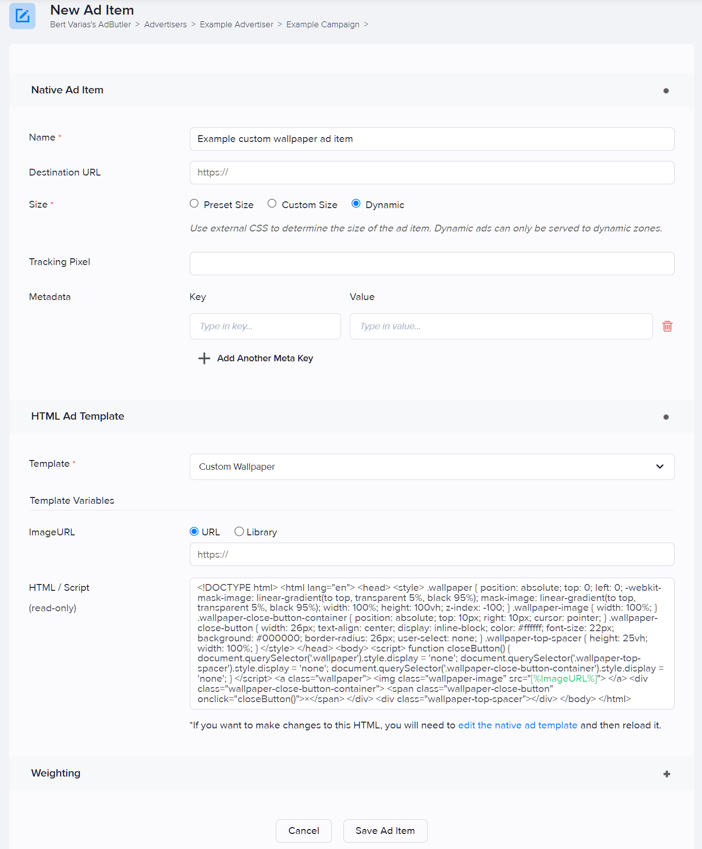
Task: Click the status dot on the Native Ad Item section
Action: [x=666, y=90]
